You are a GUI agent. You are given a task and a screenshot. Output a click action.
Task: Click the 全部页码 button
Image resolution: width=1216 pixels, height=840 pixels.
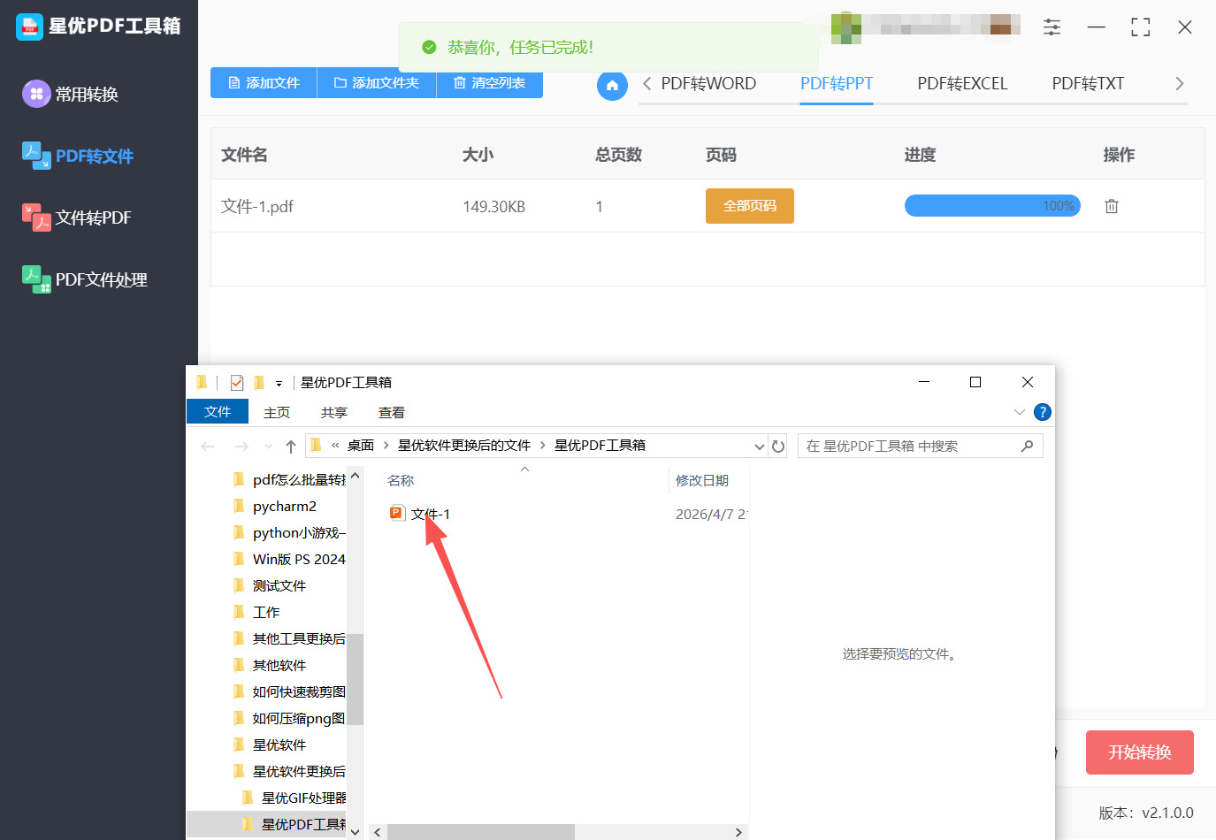pyautogui.click(x=750, y=206)
